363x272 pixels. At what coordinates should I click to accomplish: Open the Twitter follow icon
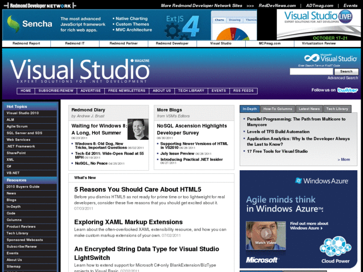[x=348, y=90]
